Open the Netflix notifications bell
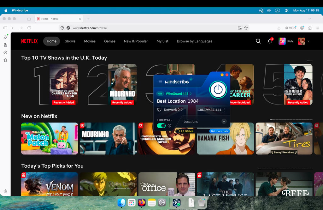The width and height of the screenshot is (323, 210). point(270,41)
